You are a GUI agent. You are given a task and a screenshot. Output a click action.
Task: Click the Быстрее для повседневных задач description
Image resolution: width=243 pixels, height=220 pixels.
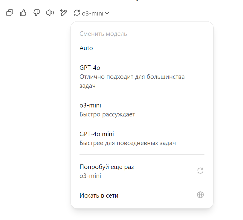tap(128, 143)
